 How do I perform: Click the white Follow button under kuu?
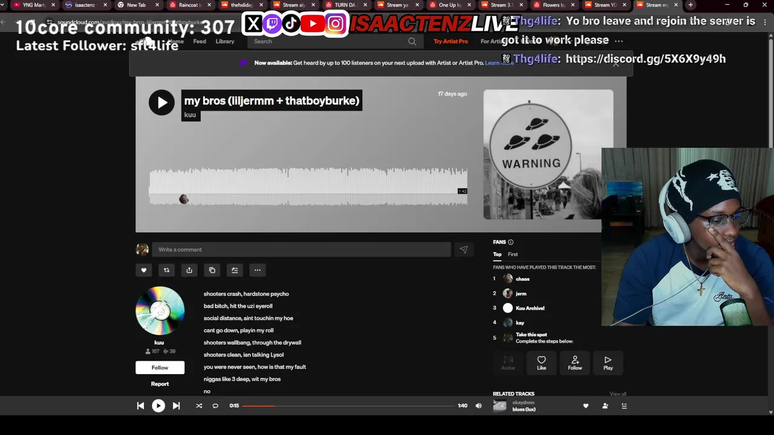click(x=160, y=367)
